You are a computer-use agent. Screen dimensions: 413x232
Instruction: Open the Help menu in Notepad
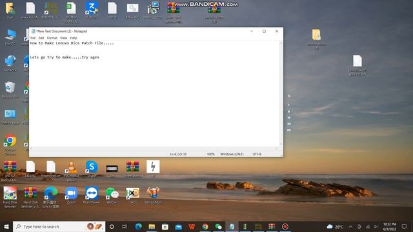(74, 38)
